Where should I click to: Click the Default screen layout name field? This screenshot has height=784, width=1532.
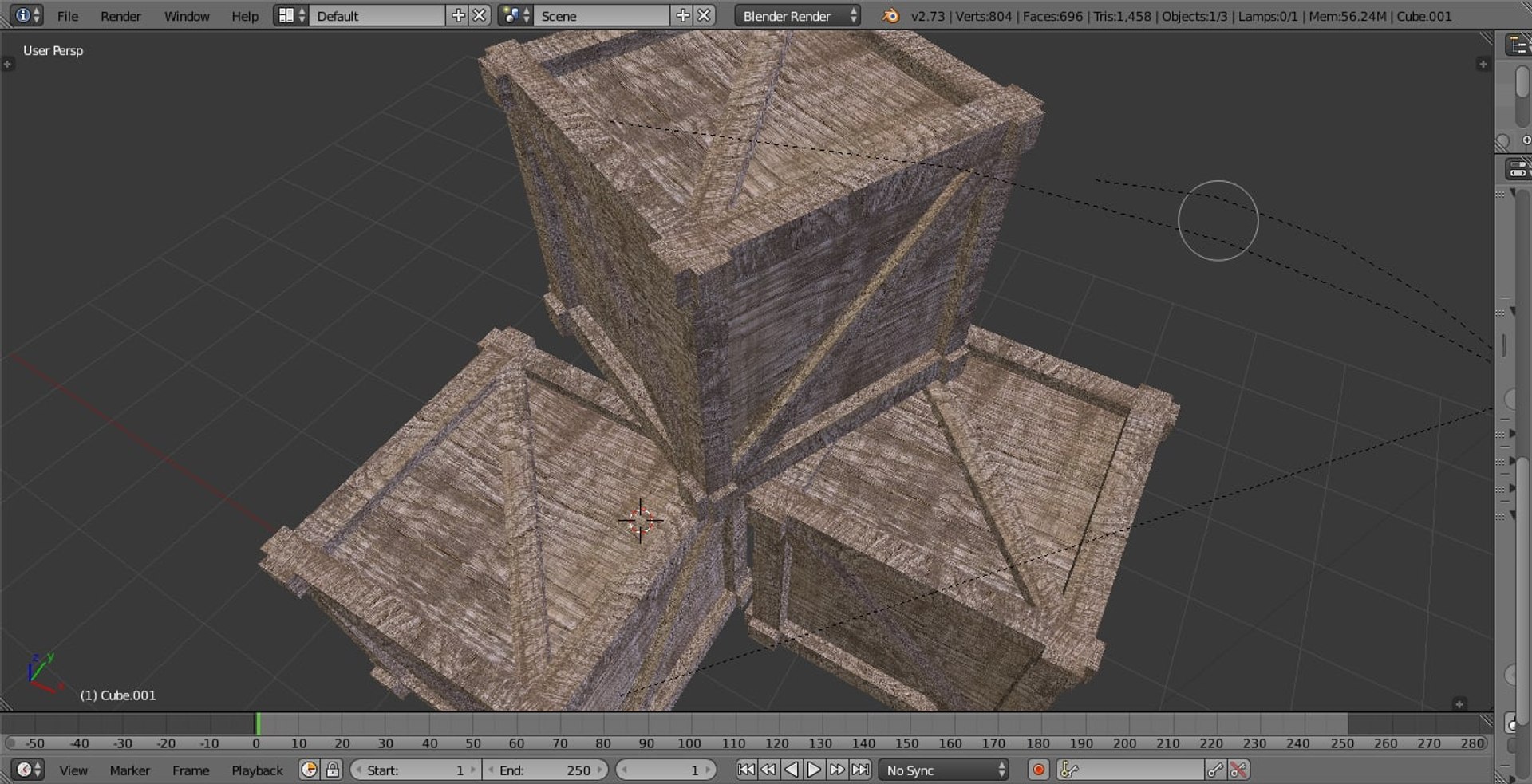(x=378, y=15)
